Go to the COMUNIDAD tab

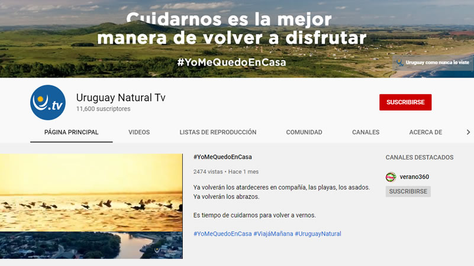[x=304, y=132]
